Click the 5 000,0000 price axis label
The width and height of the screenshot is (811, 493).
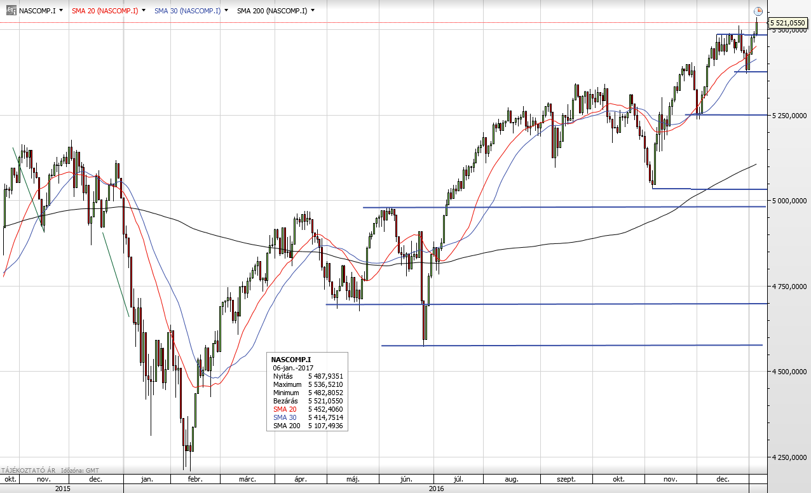788,201
